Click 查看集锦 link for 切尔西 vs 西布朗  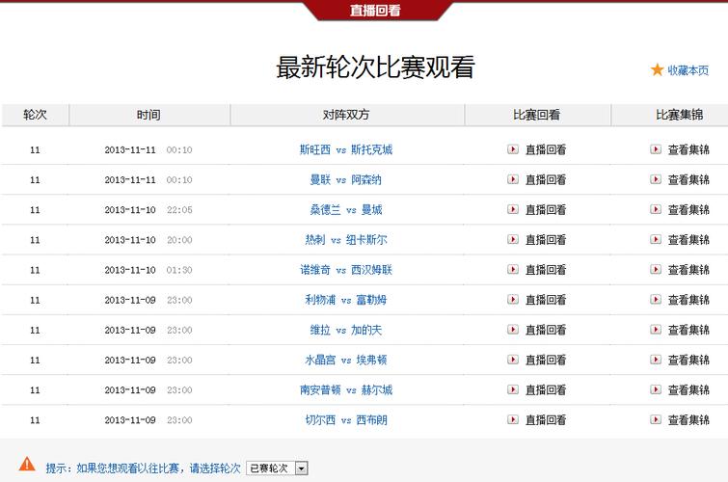pos(688,420)
